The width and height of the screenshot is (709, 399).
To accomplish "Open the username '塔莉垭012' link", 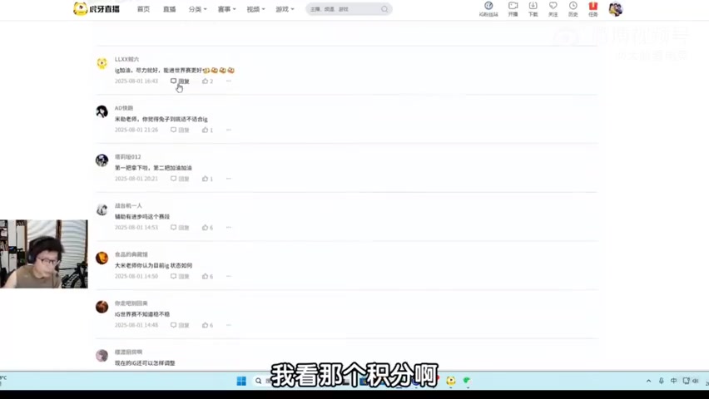I will [x=127, y=157].
